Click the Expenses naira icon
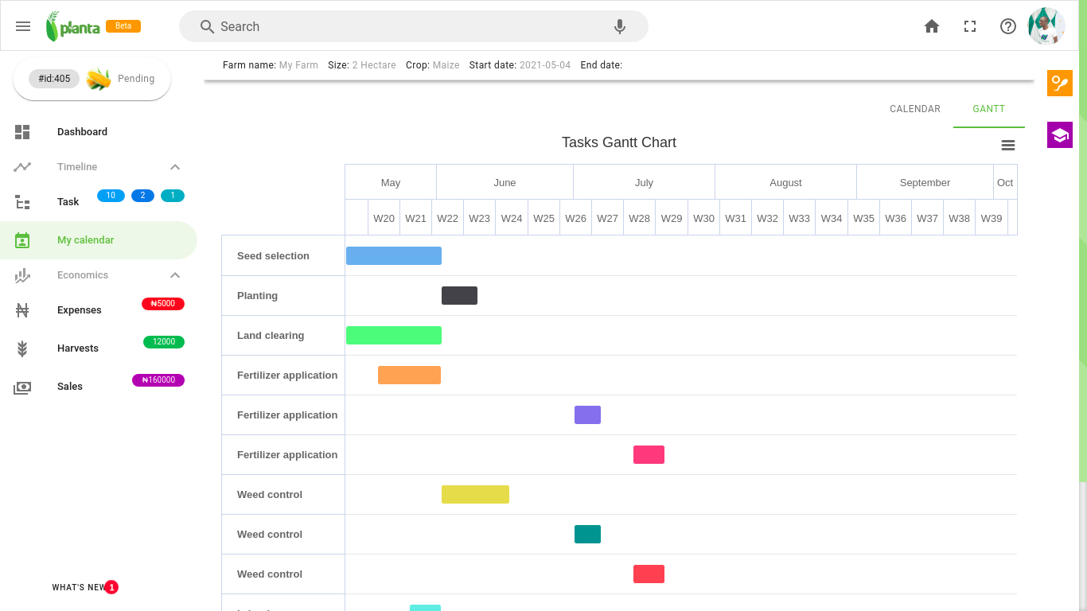1087x611 pixels. [22, 310]
